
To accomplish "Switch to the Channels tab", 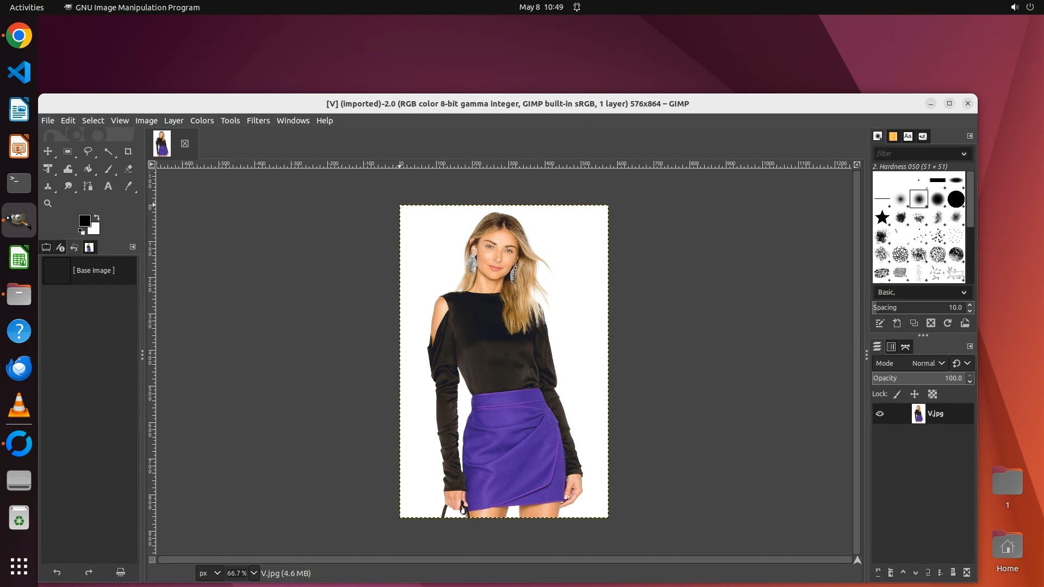I will (x=891, y=347).
